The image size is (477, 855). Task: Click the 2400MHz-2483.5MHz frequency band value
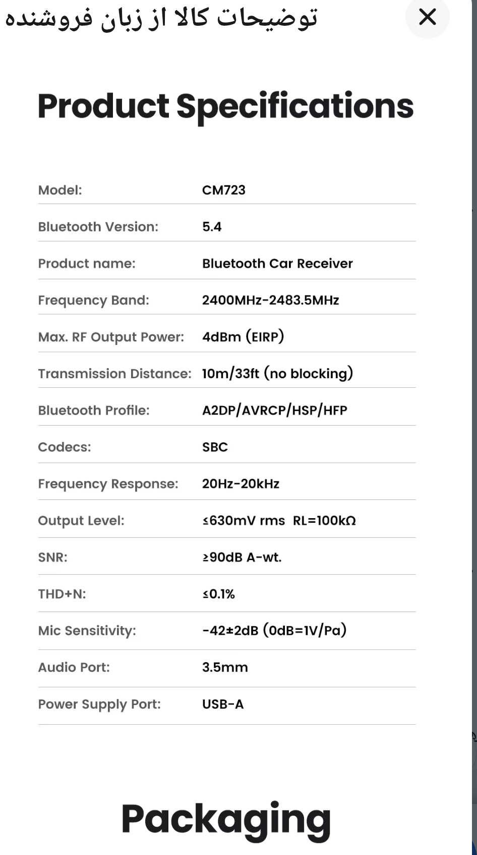(270, 300)
